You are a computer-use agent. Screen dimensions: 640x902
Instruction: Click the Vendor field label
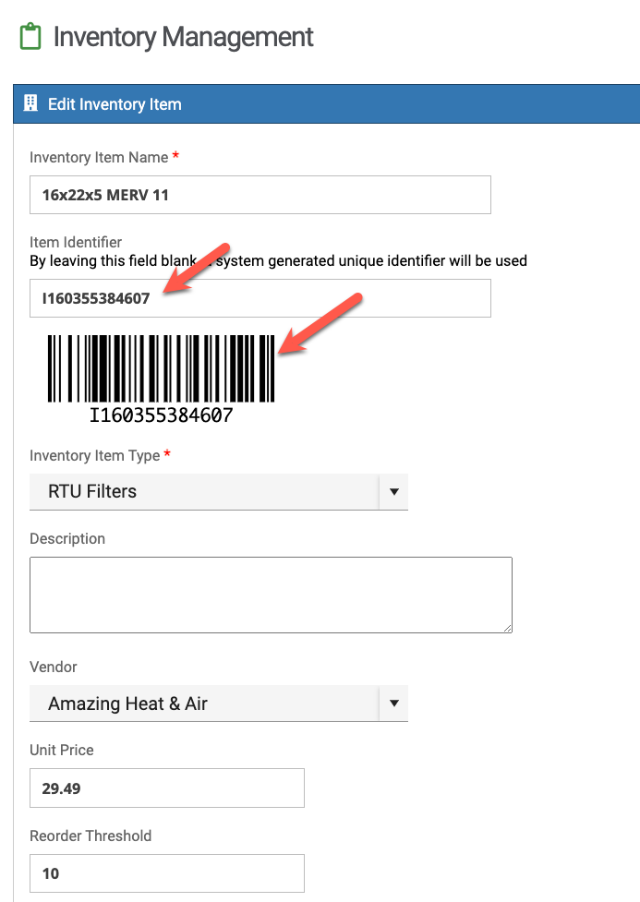click(x=54, y=667)
